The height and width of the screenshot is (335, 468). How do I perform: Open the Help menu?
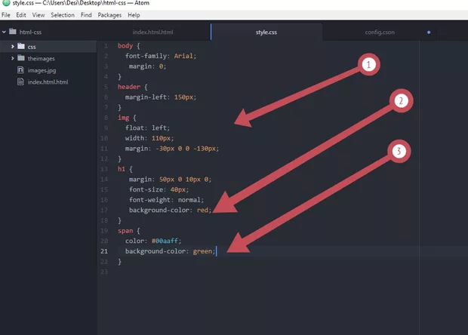coord(134,15)
